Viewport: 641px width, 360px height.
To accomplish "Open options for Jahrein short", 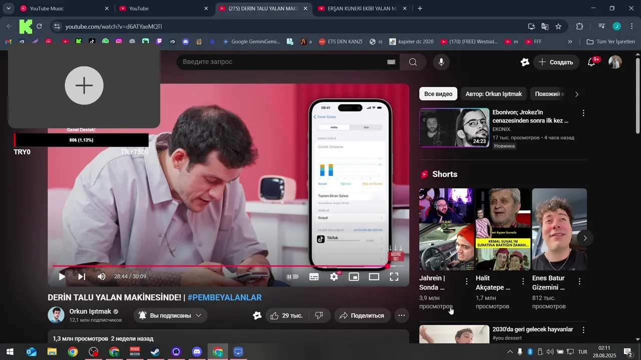I will coord(467,281).
